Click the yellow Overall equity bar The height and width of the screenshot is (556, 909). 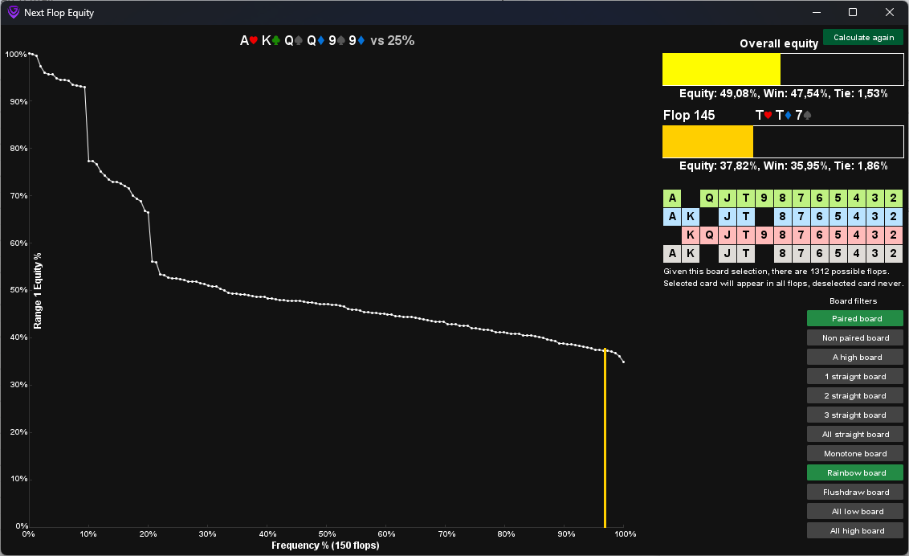pos(721,70)
